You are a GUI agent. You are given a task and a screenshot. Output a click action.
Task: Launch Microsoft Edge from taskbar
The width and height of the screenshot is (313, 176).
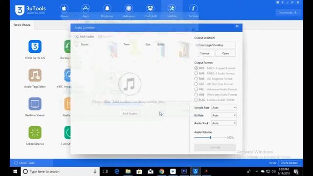(x=117, y=172)
